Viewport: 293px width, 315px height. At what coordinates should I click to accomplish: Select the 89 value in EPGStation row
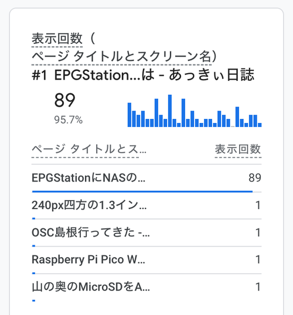click(x=255, y=178)
